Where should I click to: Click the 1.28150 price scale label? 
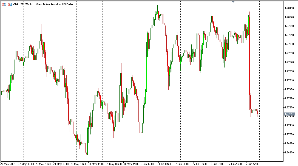tap(289, 8)
